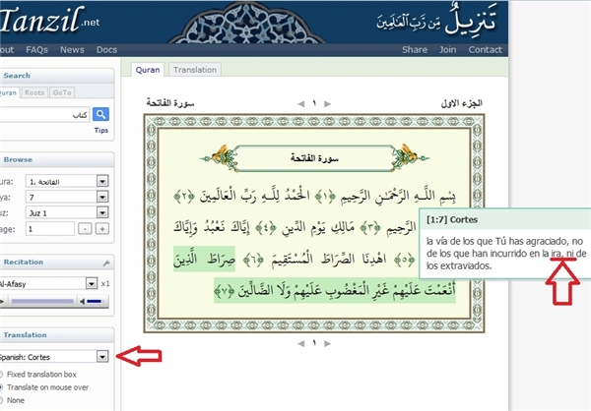Screen dimensions: 591x411
Task: Open the reciter Al-Afasy dropdown
Action: pyautogui.click(x=92, y=283)
